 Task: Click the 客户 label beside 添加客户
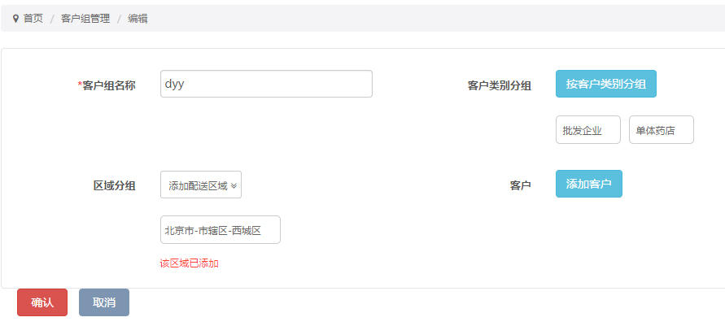(520, 186)
